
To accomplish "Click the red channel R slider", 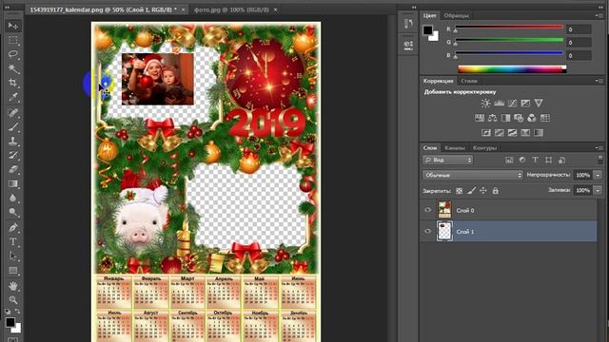I will click(x=509, y=28).
